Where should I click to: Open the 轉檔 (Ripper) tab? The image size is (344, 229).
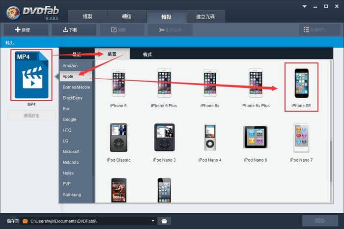point(127,16)
